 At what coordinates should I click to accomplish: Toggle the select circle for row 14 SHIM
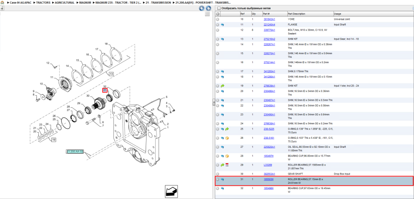(x=218, y=45)
